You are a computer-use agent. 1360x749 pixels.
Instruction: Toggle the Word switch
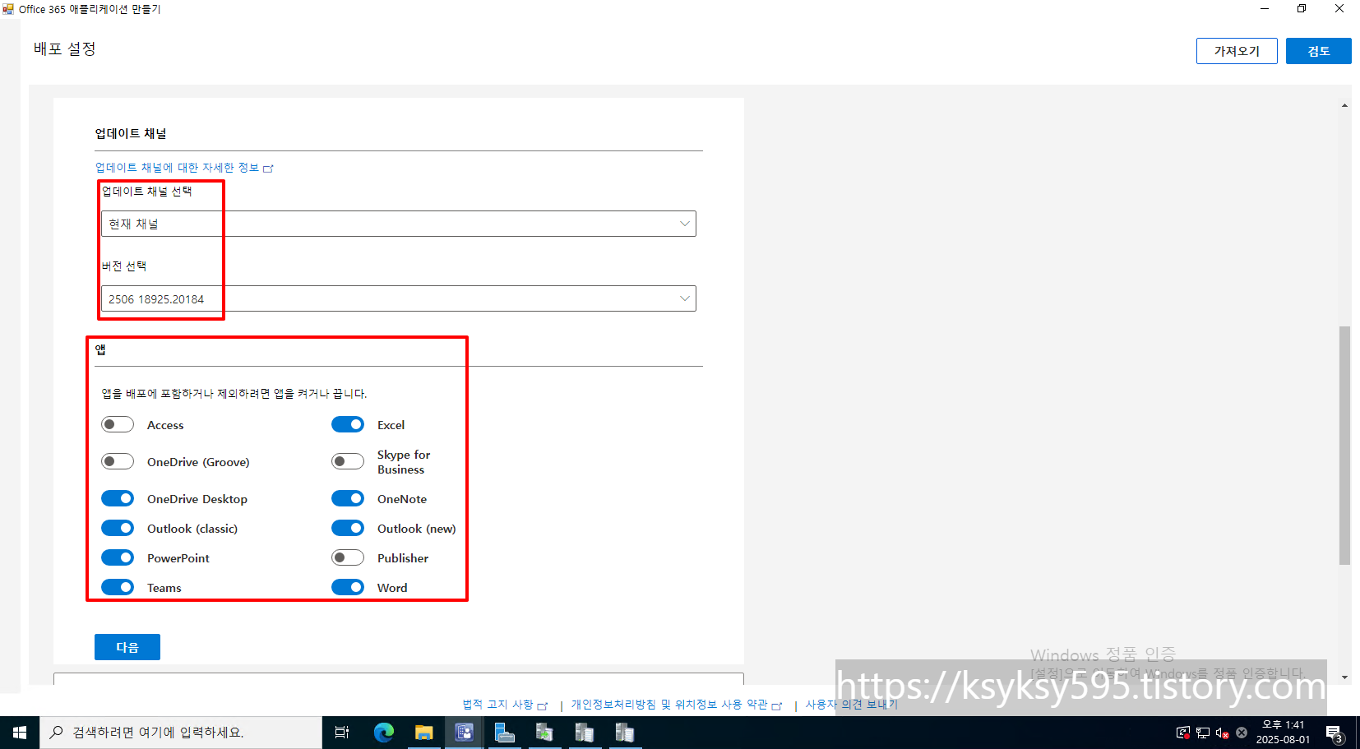348,587
